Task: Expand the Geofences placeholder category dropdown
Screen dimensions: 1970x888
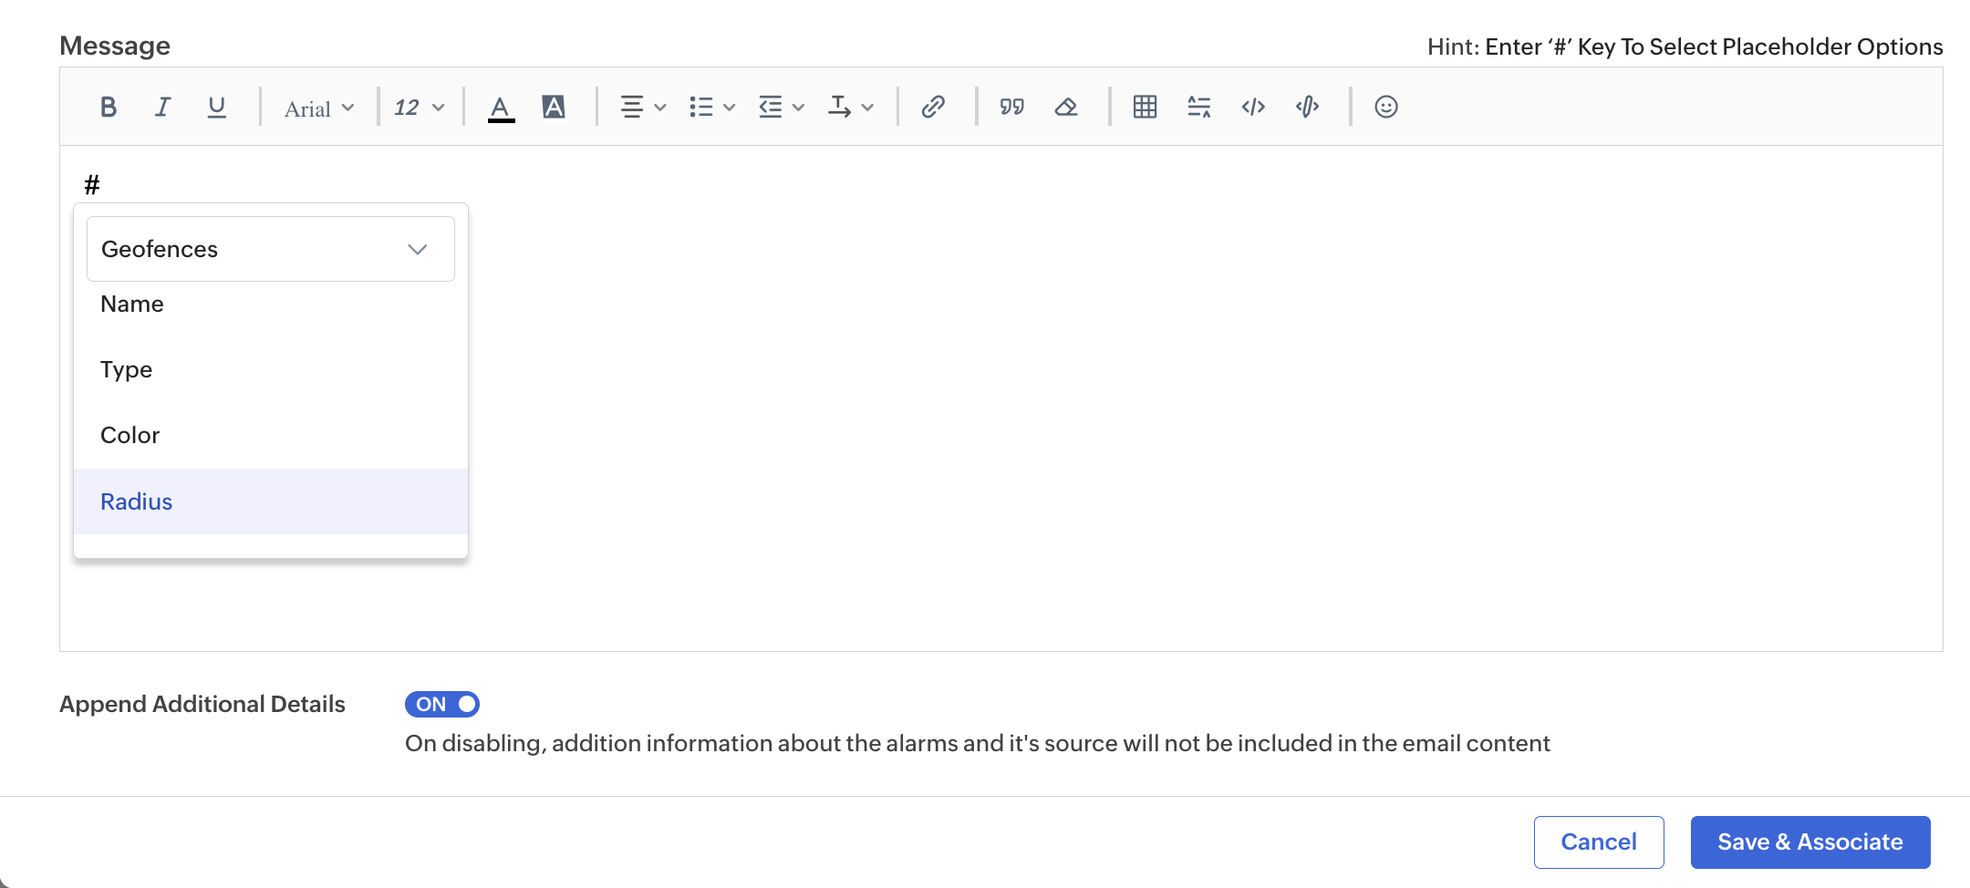Action: [x=271, y=249]
